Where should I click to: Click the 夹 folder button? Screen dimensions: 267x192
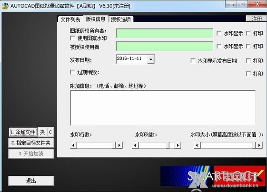42,132
